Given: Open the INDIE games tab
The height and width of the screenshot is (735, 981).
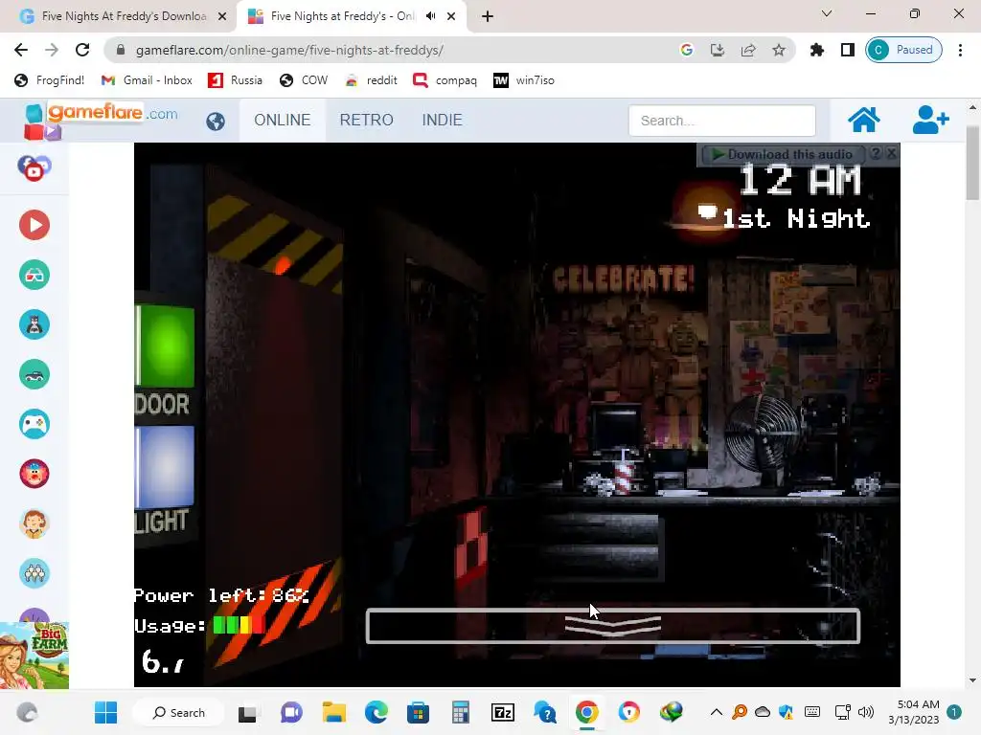Looking at the screenshot, I should pyautogui.click(x=443, y=120).
